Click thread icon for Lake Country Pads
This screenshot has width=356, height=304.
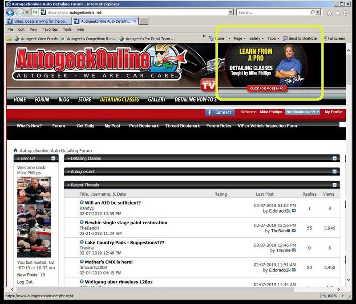82,242
